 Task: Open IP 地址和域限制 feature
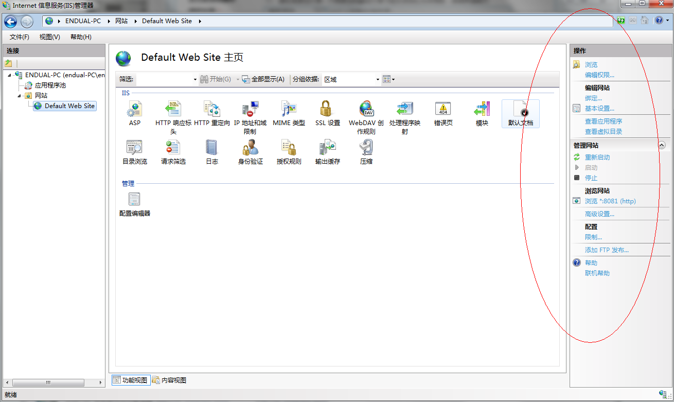click(250, 117)
